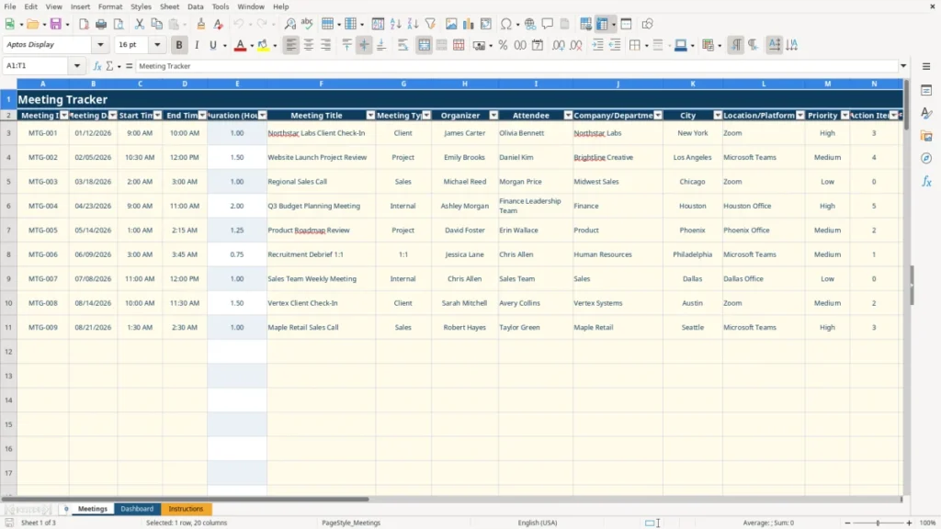Apply font color red swatch
The width and height of the screenshot is (941, 529).
[240, 45]
